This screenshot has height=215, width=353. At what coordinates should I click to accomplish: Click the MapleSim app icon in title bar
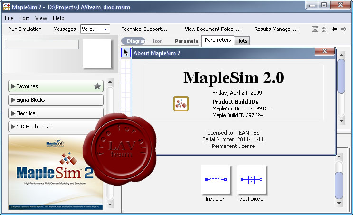(x=7, y=7)
